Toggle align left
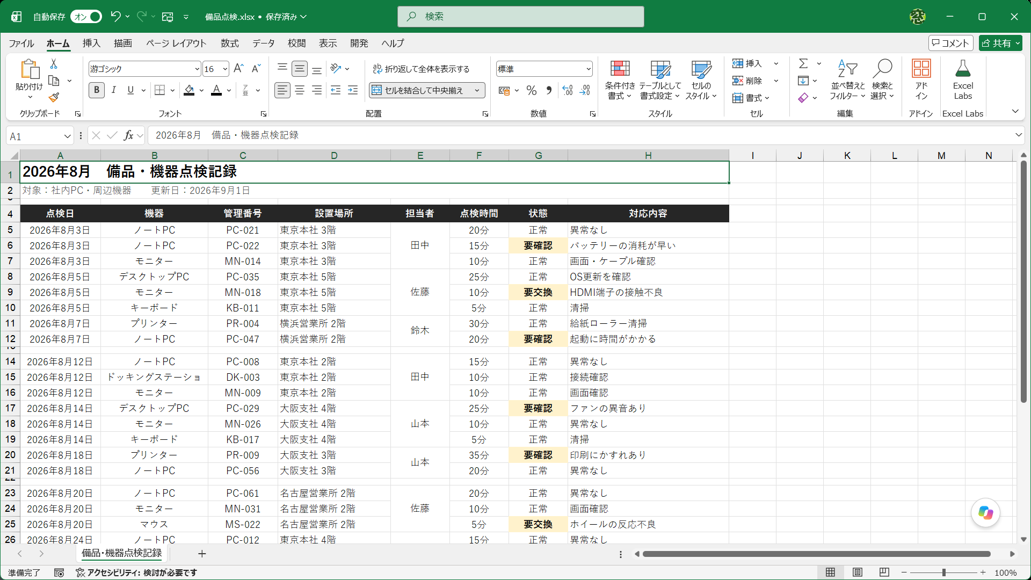This screenshot has height=580, width=1031. 282,90
